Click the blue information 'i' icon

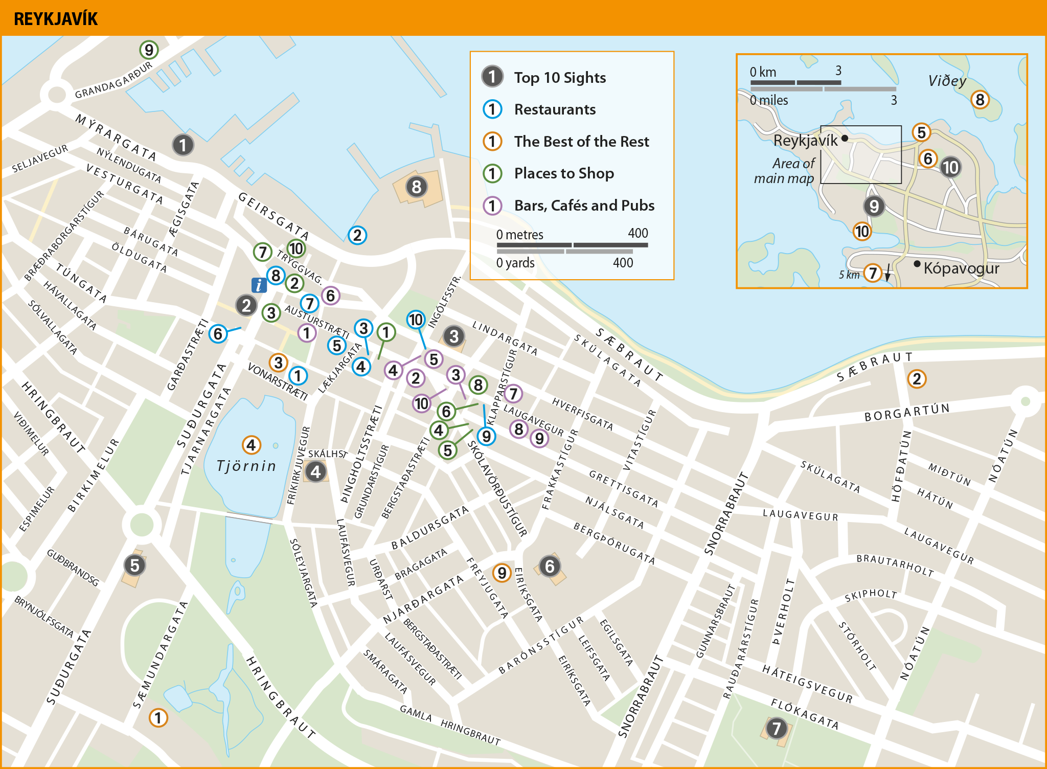(x=259, y=285)
